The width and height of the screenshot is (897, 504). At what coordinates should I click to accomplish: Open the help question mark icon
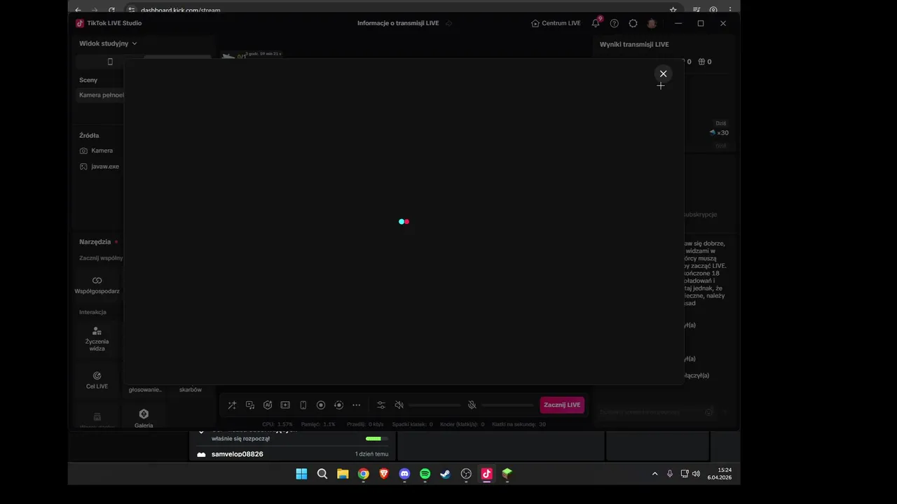click(x=615, y=23)
